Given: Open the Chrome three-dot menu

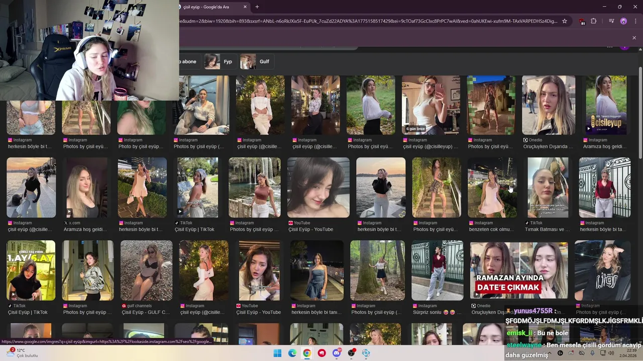Looking at the screenshot, I should coord(635,21).
